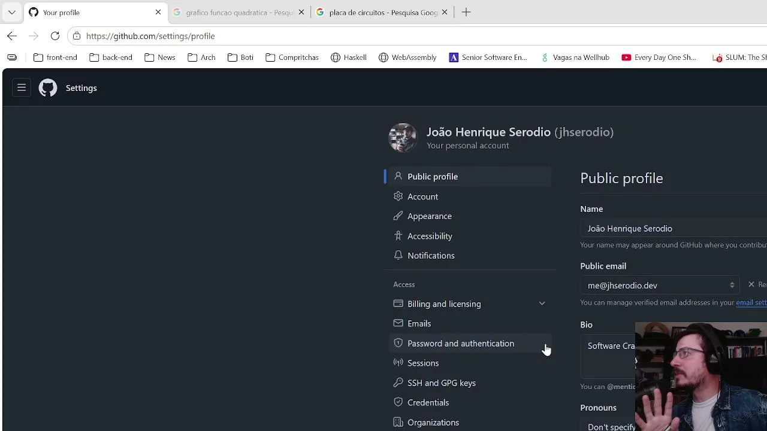Image resolution: width=767 pixels, height=431 pixels.
Task: Open the Haskell bookmark
Action: click(349, 57)
